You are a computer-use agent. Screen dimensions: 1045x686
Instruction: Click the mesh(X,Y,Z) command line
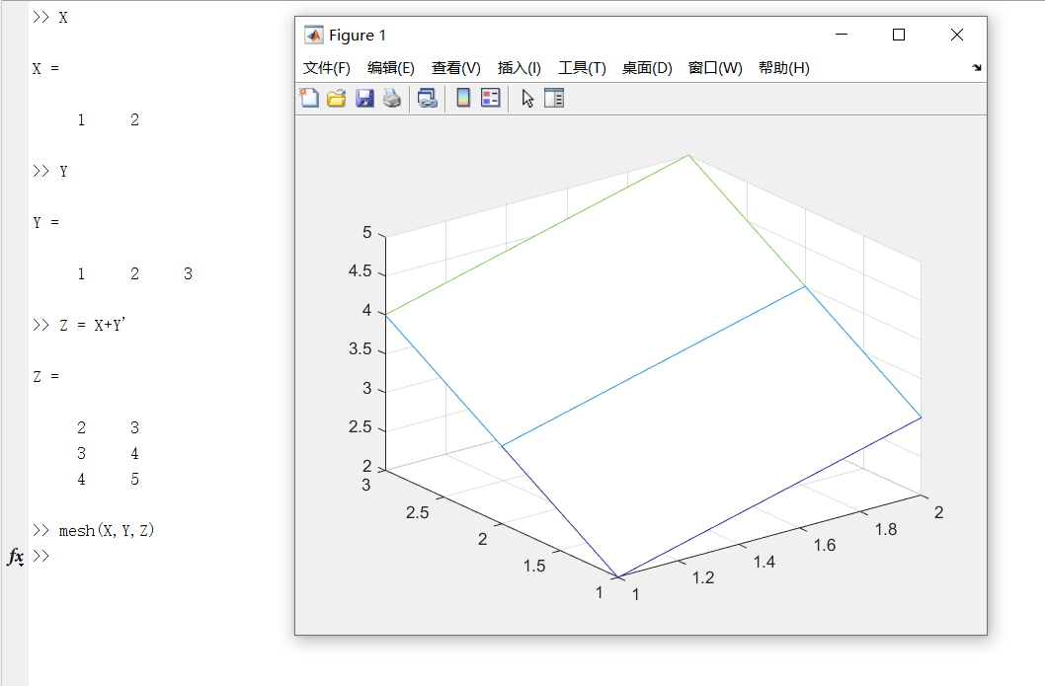coord(93,530)
